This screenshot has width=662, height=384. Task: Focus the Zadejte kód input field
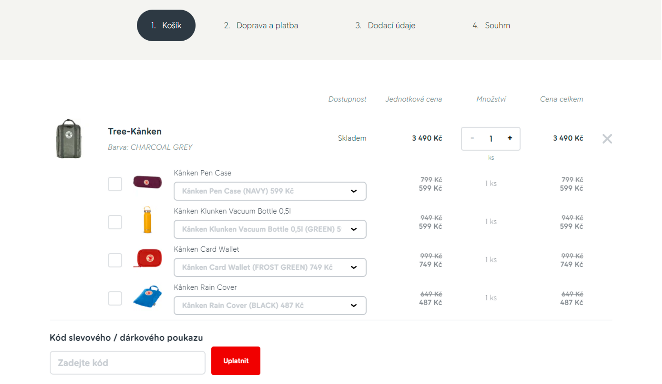127,363
